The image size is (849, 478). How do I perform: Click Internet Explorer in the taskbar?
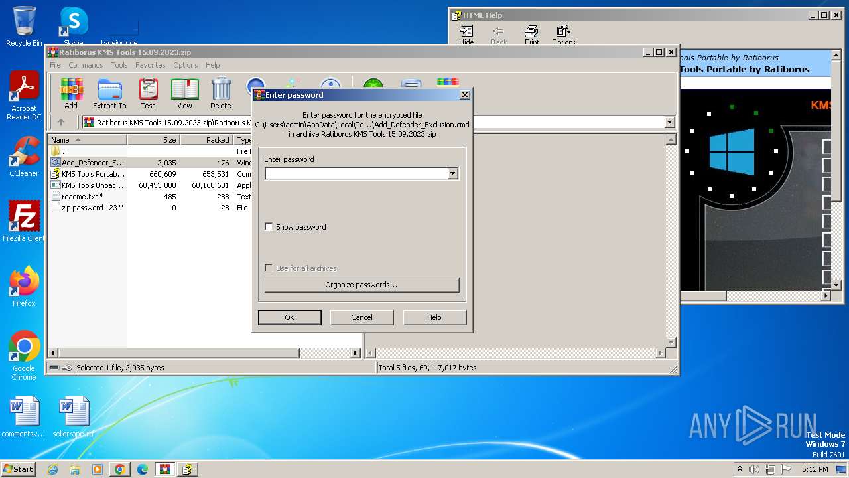coord(52,469)
